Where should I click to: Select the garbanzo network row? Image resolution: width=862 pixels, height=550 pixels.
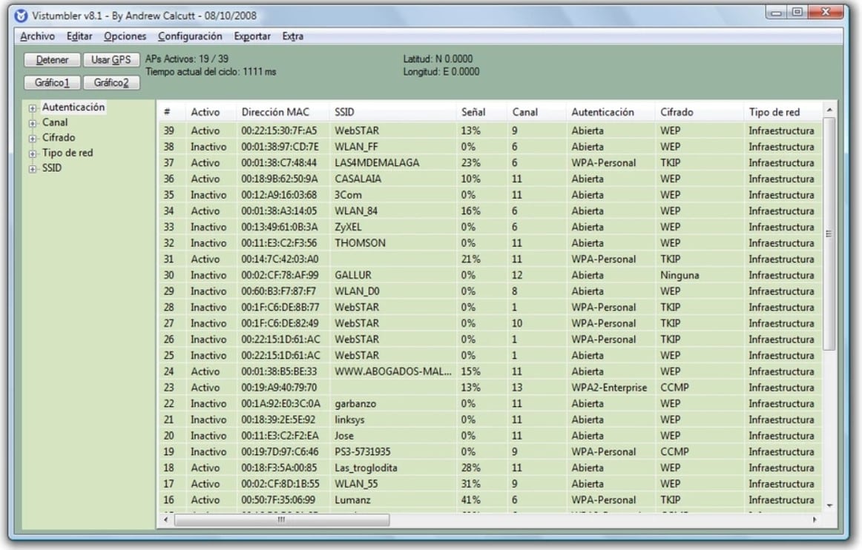click(490, 403)
